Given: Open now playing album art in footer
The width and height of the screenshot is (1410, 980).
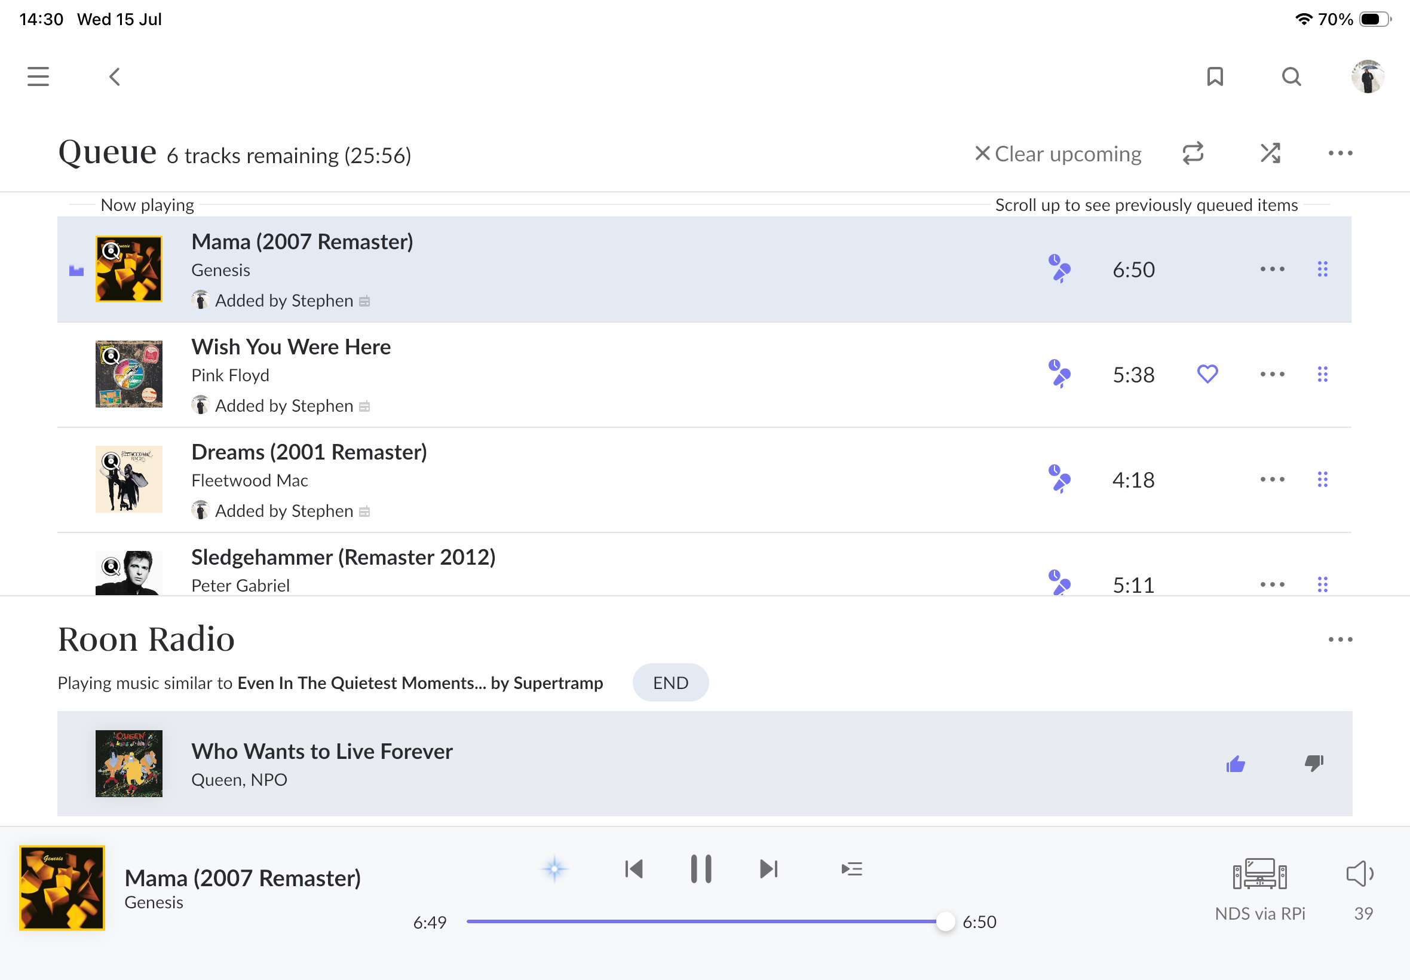Looking at the screenshot, I should [x=62, y=888].
